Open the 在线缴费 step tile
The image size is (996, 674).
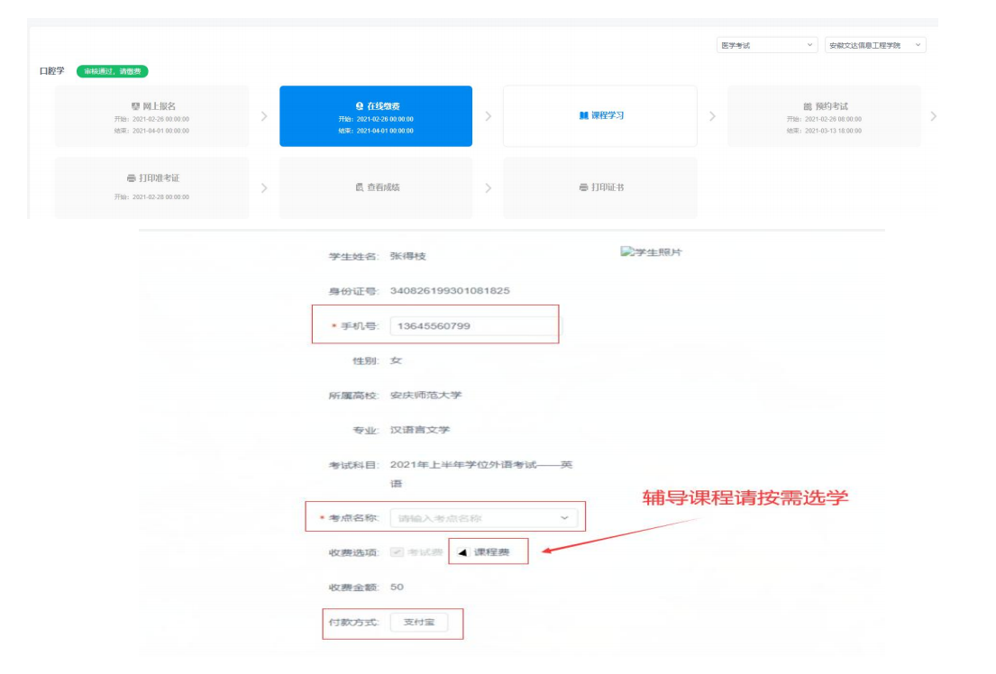tap(376, 116)
